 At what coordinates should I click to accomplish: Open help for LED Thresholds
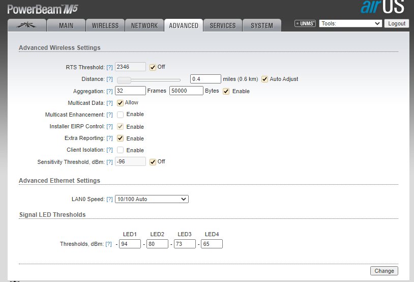coord(108,244)
